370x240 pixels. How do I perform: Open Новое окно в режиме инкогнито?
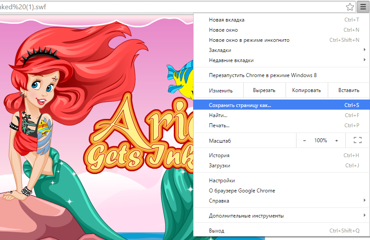[x=282, y=40]
